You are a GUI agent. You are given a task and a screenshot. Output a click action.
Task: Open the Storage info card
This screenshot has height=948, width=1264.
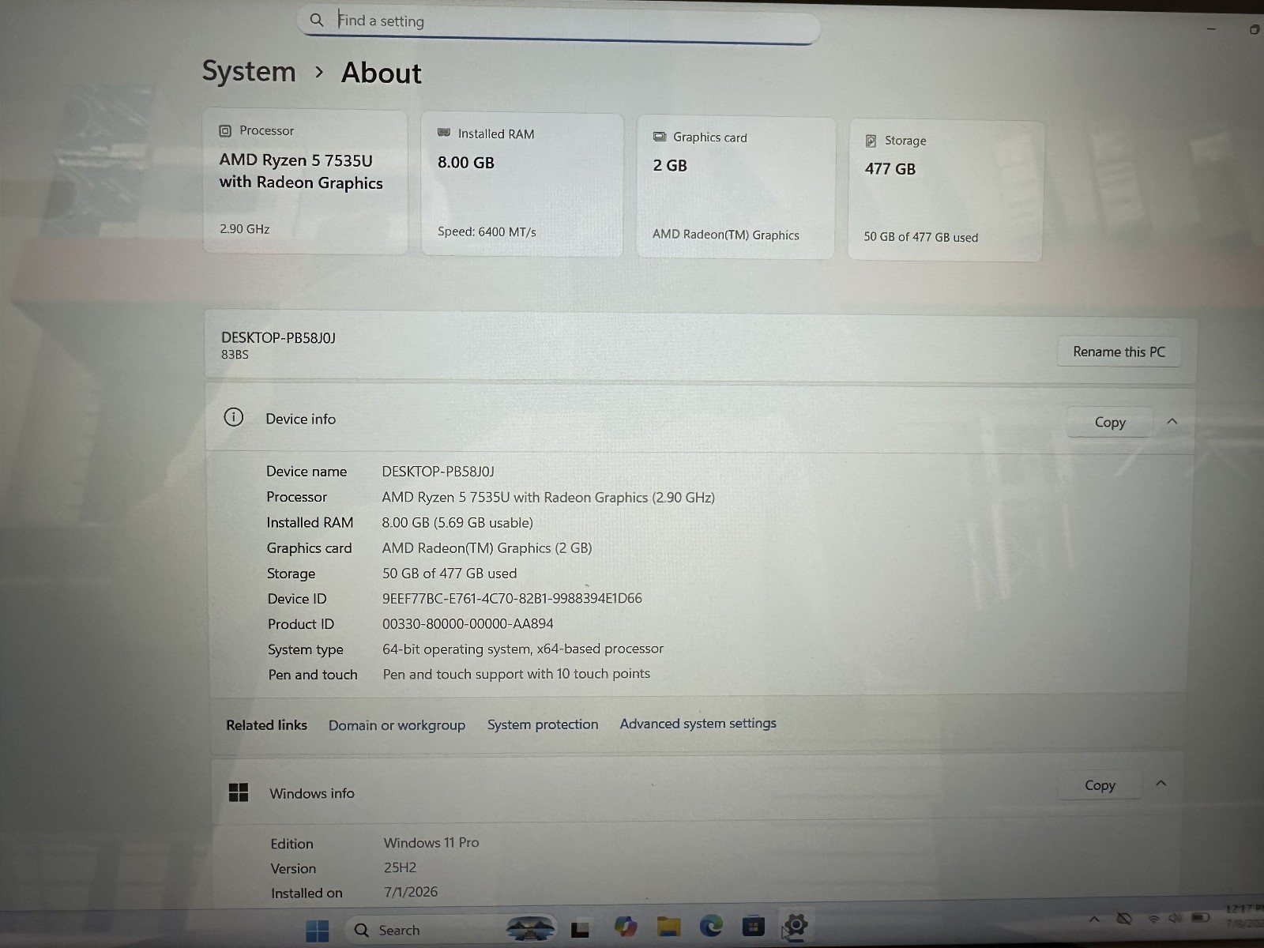click(946, 190)
